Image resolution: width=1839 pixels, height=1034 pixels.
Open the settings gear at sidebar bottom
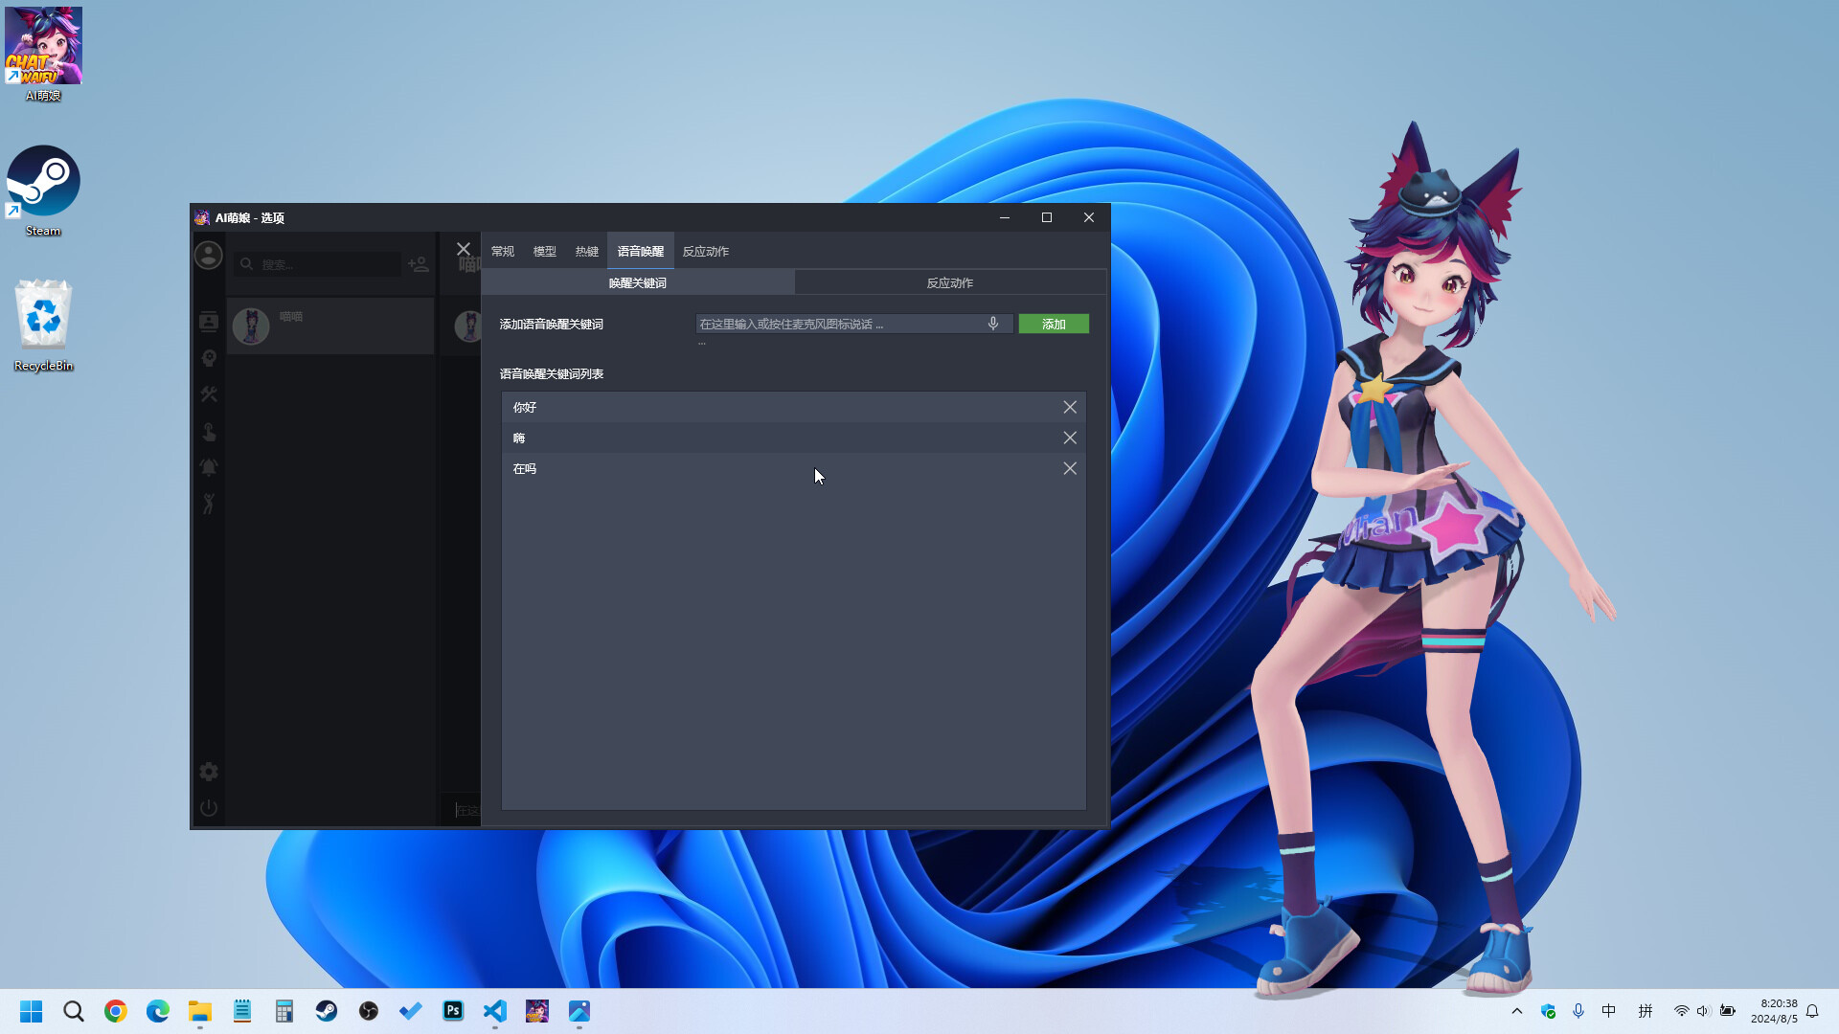pyautogui.click(x=208, y=771)
